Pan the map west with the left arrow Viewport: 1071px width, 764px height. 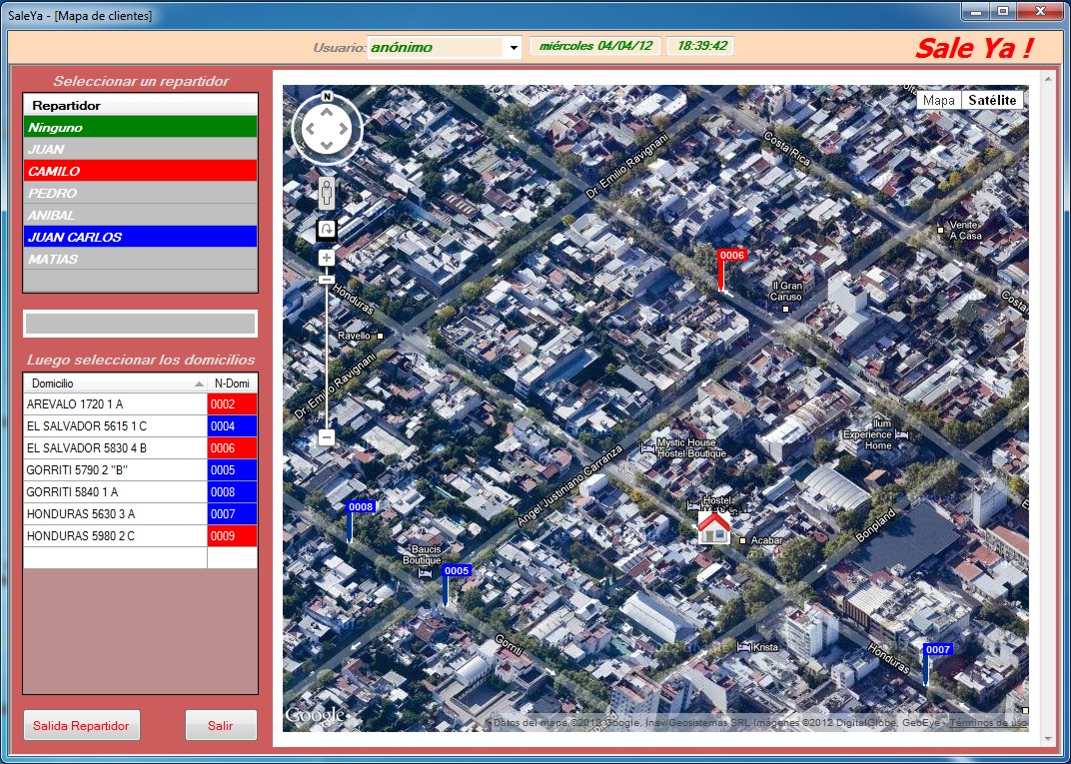(x=310, y=129)
